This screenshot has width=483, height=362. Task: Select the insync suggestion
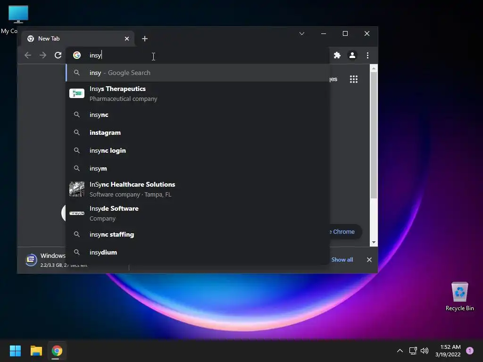point(198,115)
